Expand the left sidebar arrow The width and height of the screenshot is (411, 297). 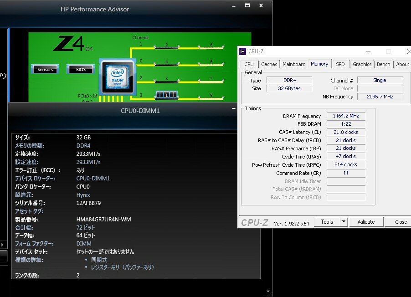tap(2, 245)
